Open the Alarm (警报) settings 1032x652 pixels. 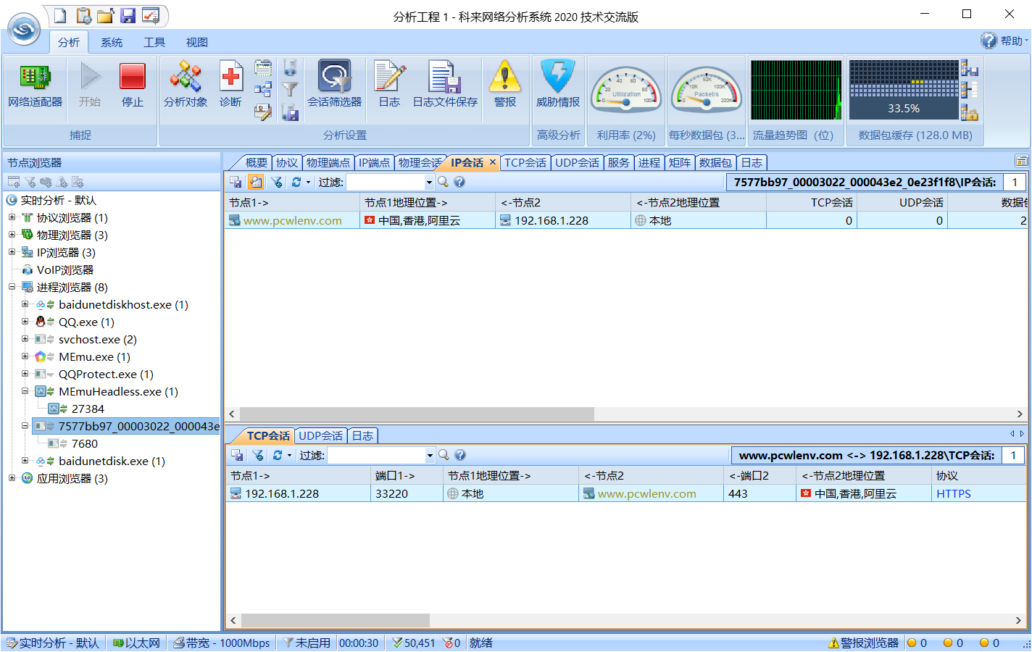[x=505, y=86]
